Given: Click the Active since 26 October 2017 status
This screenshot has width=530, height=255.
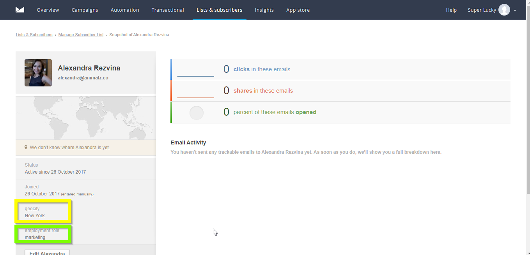Looking at the screenshot, I should 55,172.
